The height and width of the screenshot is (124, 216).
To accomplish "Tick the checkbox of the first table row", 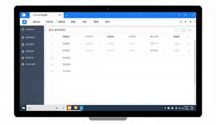I will coord(53,43).
